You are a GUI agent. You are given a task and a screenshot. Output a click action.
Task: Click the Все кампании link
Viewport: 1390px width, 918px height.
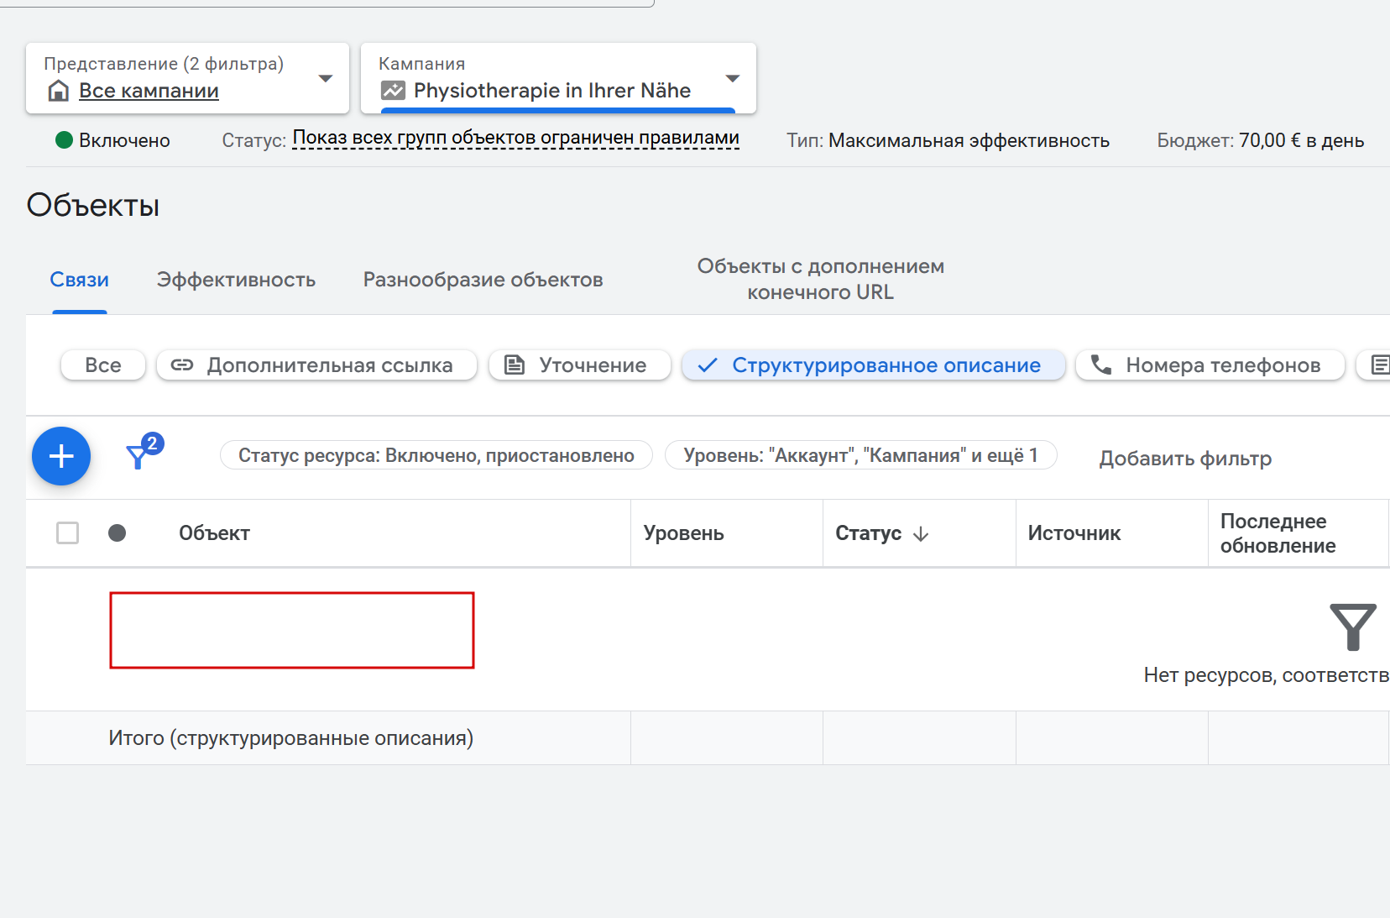click(149, 91)
